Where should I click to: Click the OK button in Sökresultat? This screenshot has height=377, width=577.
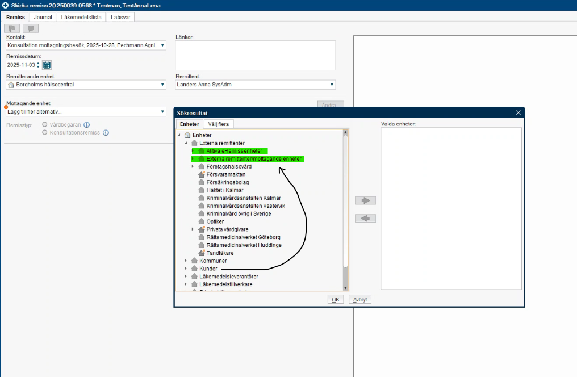click(336, 299)
